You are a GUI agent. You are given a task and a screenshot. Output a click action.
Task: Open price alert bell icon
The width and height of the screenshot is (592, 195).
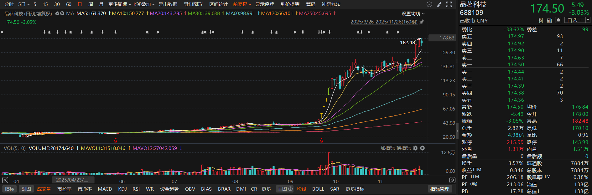click(x=558, y=20)
